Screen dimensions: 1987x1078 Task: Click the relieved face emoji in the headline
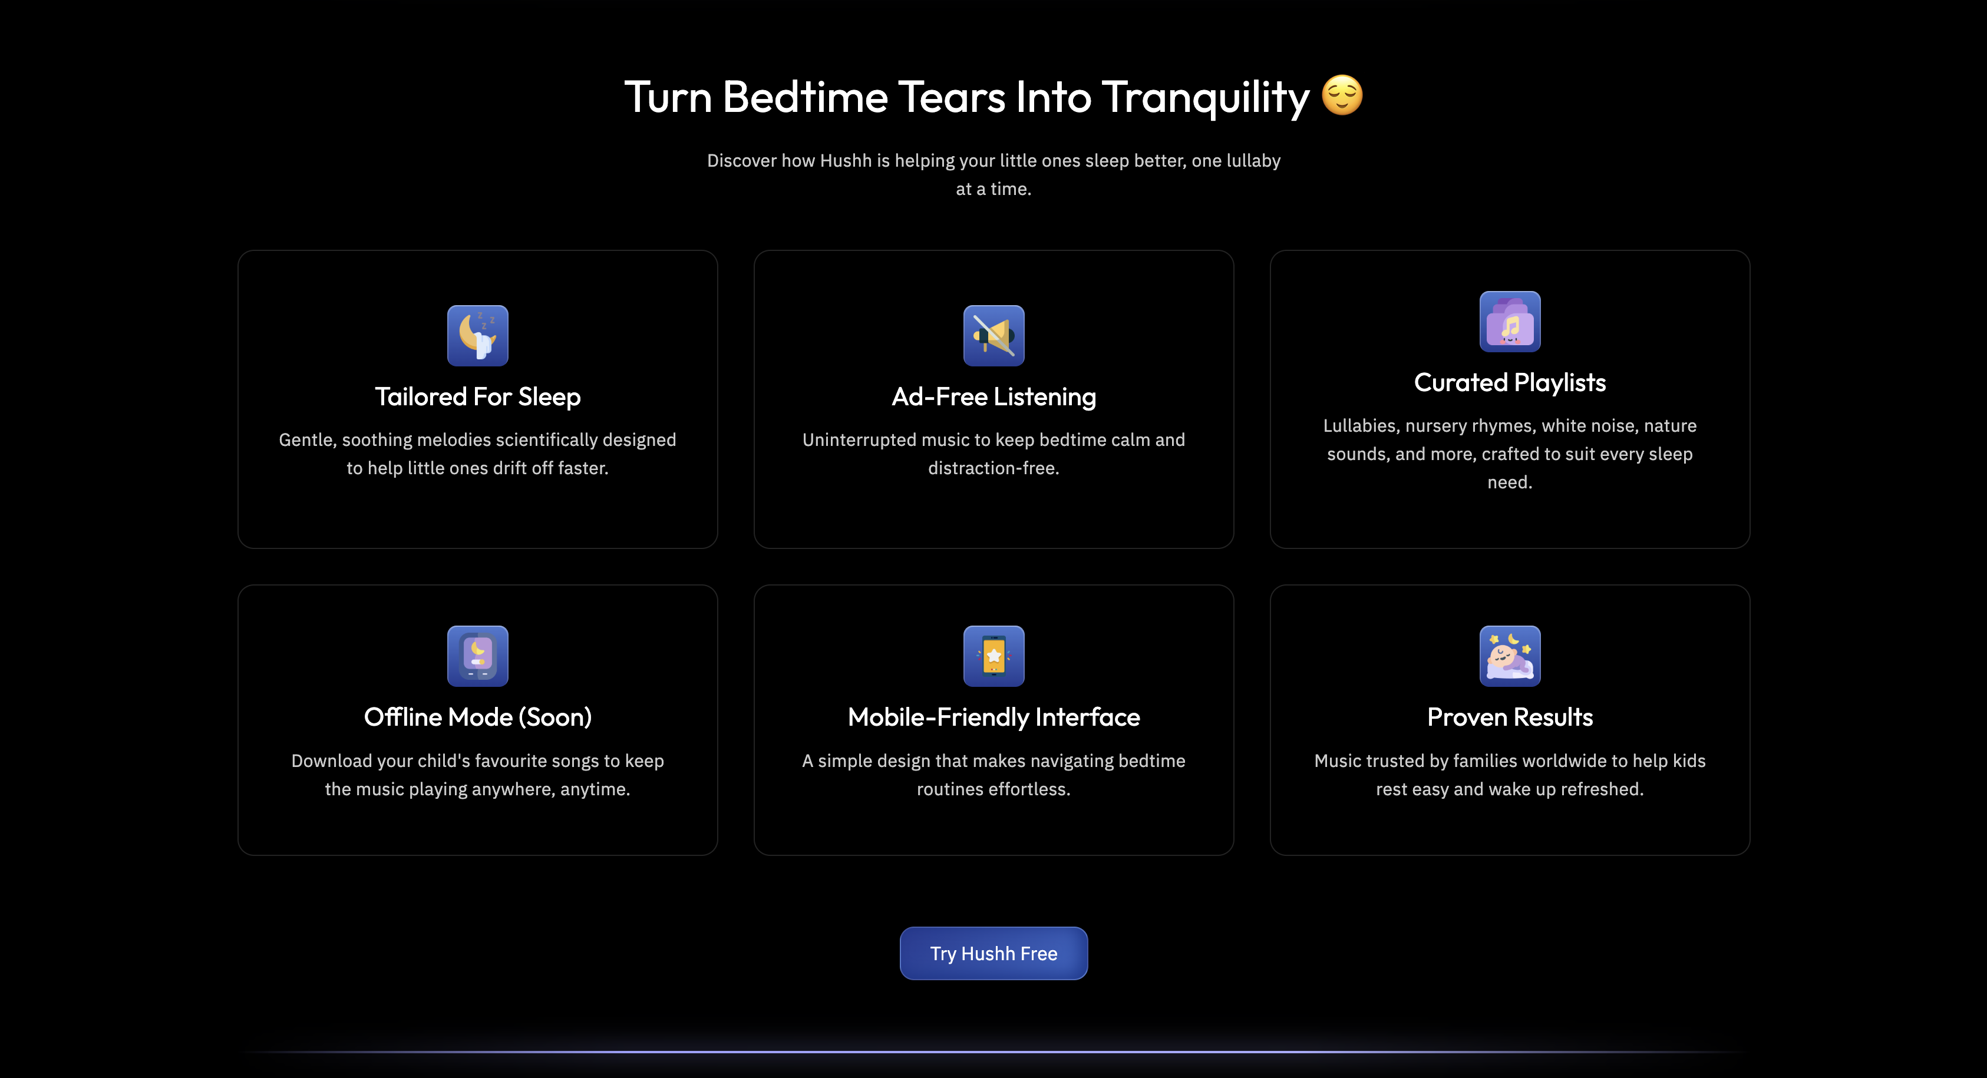[x=1342, y=95]
